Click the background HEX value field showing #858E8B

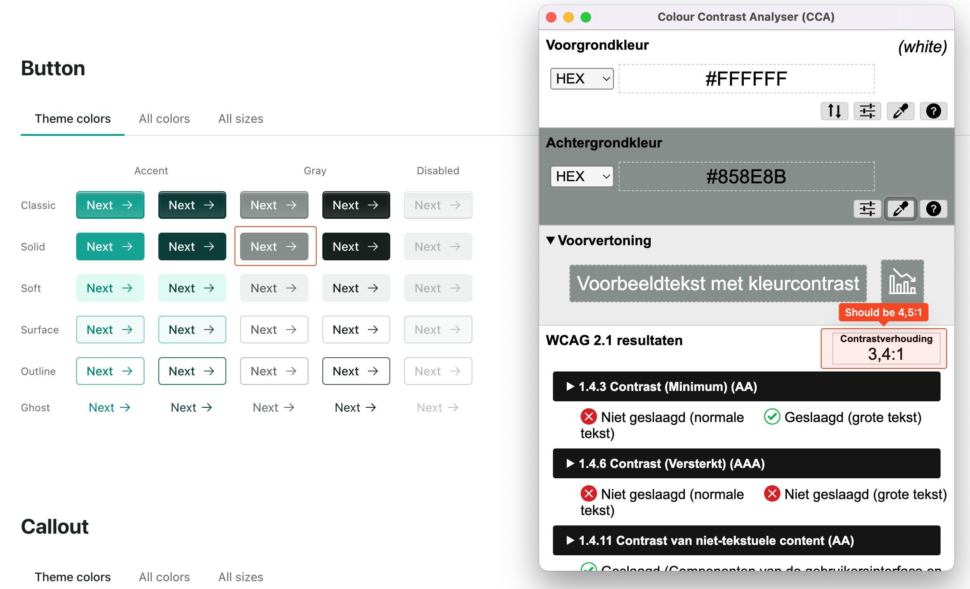[745, 176]
